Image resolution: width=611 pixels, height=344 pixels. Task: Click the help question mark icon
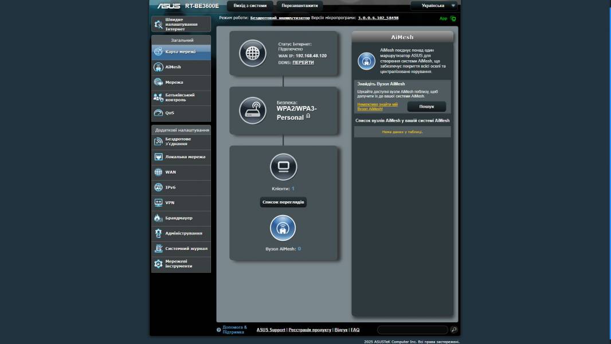click(218, 330)
